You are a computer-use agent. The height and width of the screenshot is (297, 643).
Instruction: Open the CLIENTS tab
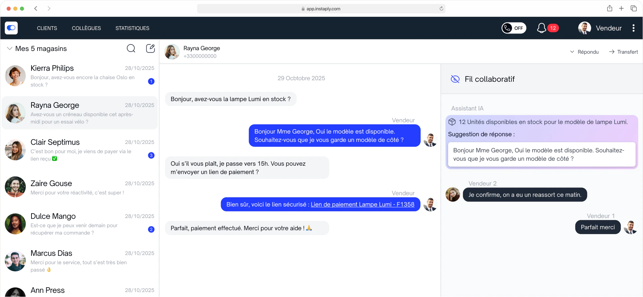47,28
